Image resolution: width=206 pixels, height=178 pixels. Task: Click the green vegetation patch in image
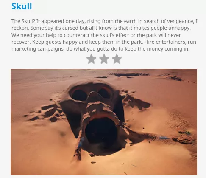coord(188,133)
